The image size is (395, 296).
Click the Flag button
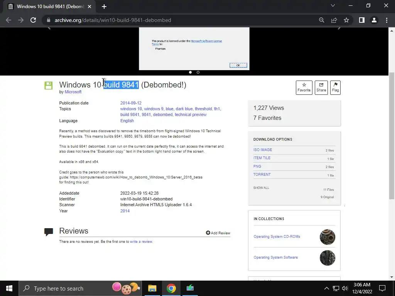[335, 87]
